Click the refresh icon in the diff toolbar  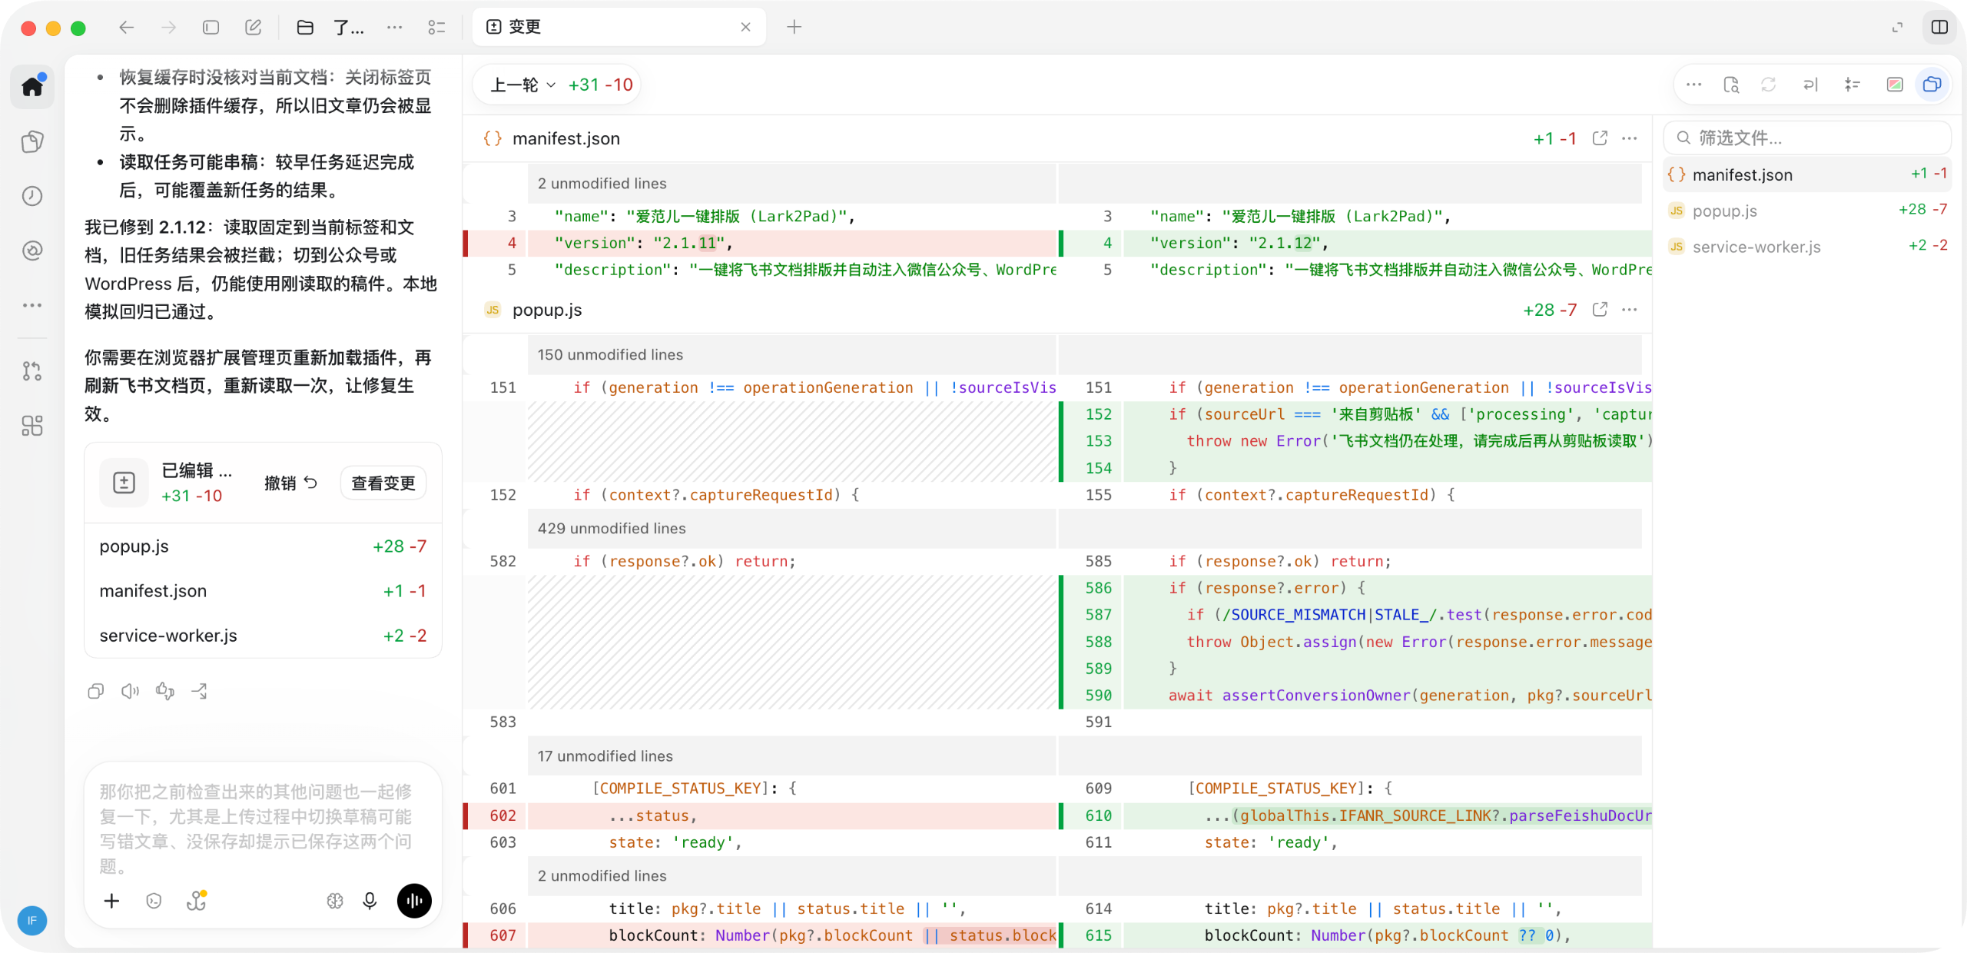pos(1769,85)
